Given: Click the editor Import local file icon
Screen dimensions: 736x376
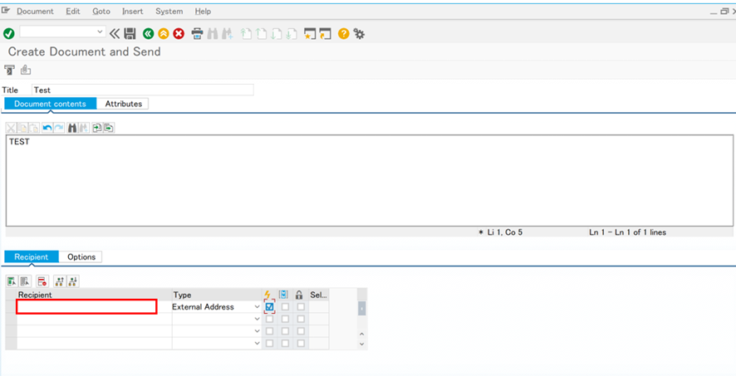Looking at the screenshot, I should point(97,128).
